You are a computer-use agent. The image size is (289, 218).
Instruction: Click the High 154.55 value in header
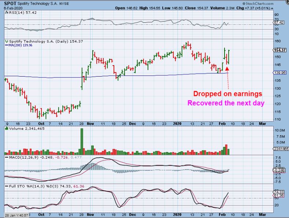click(150, 8)
